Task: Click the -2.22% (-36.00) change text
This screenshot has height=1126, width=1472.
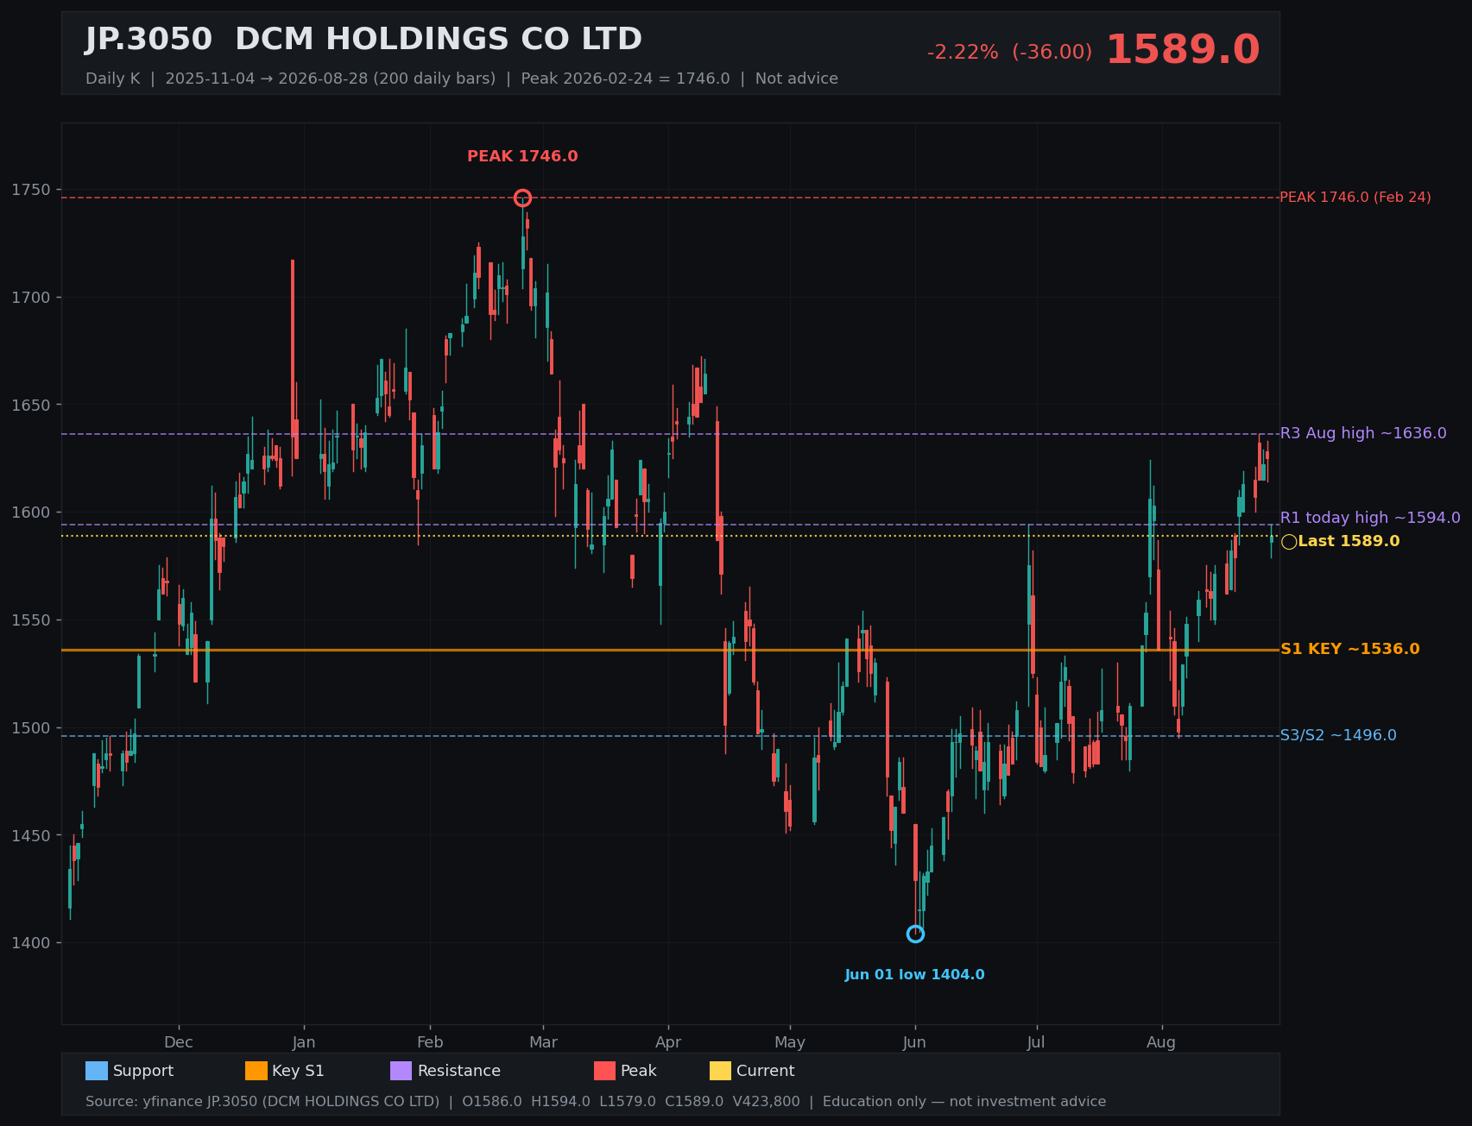Action: point(1009,52)
